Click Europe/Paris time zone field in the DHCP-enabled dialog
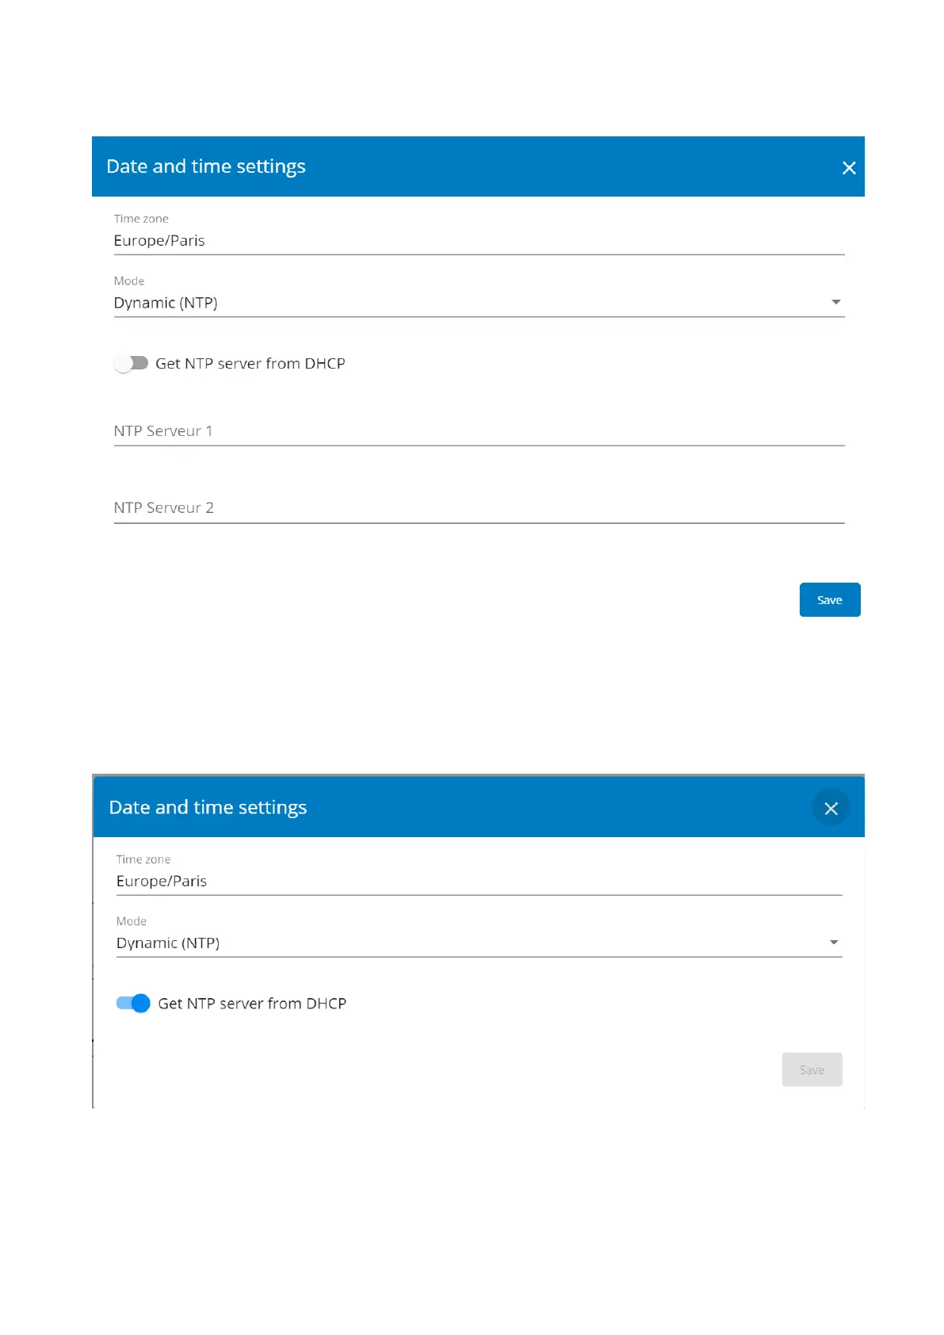Image resolution: width=944 pixels, height=1335 pixels. click(479, 882)
